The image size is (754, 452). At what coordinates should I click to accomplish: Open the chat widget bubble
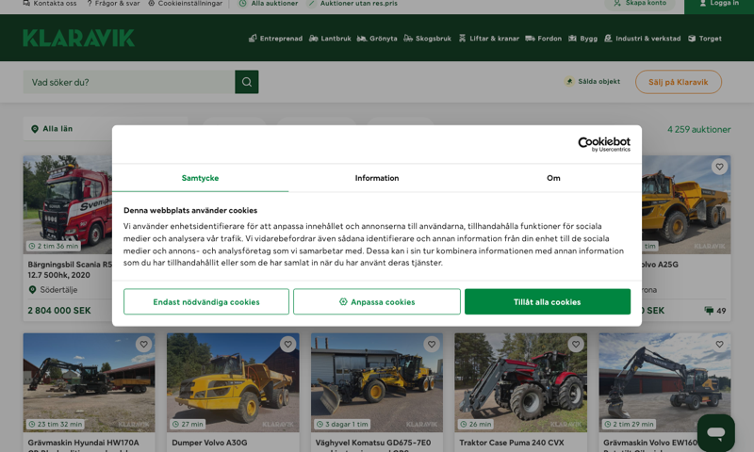pos(716,433)
